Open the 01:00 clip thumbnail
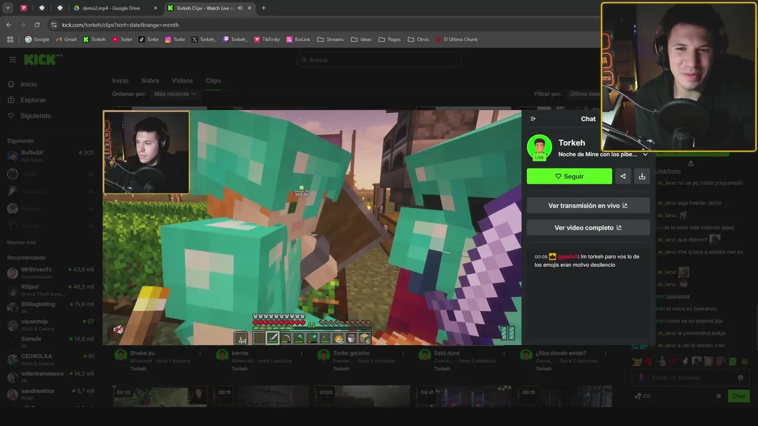The width and height of the screenshot is (758, 426). click(x=362, y=396)
